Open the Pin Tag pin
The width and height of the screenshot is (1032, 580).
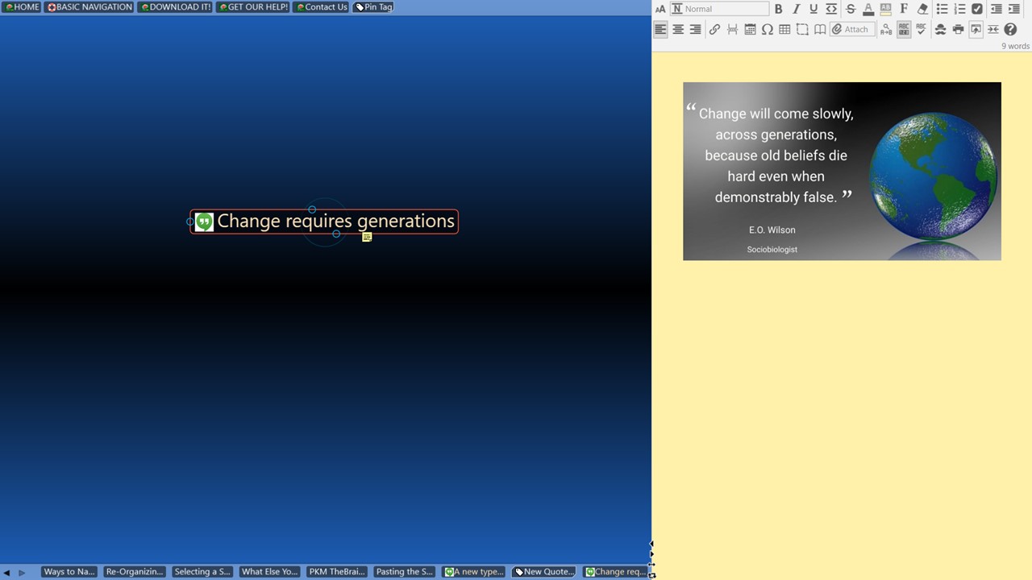coord(373,7)
